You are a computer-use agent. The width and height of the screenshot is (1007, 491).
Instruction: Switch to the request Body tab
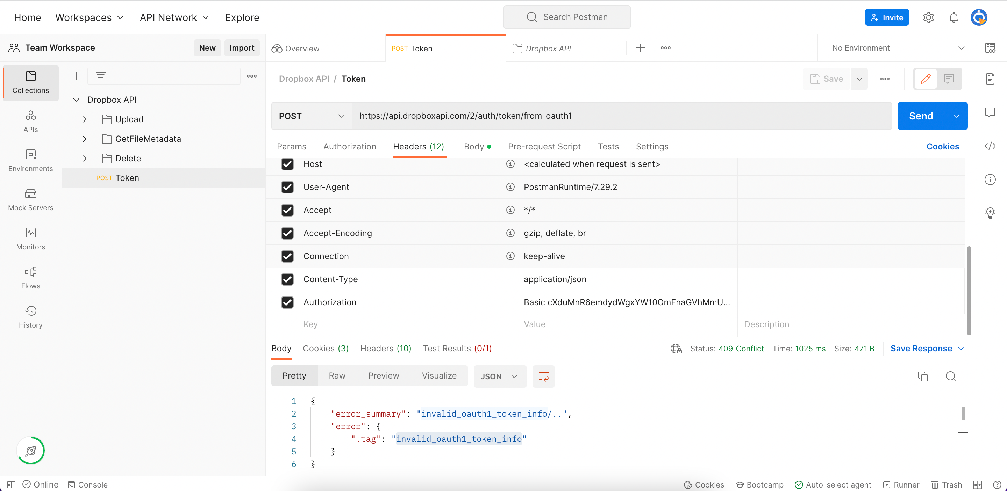477,146
